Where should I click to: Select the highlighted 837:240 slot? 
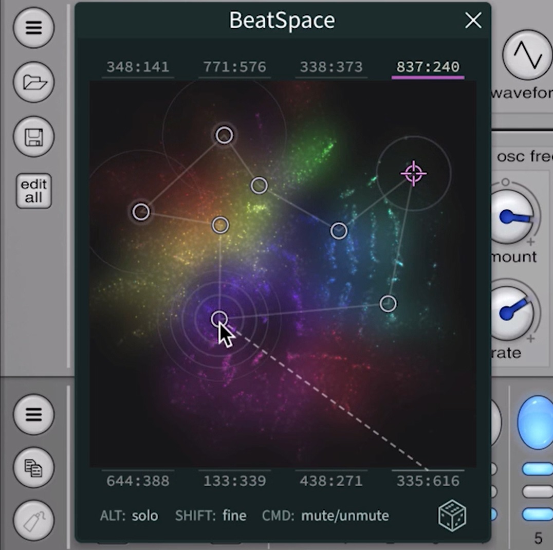(428, 67)
